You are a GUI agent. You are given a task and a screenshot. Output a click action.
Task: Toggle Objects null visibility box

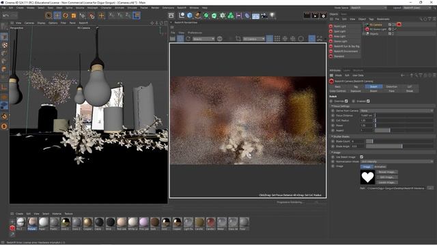coord(390,33)
